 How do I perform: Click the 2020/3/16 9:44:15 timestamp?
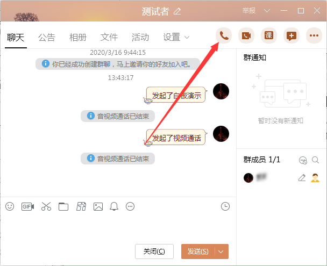click(118, 52)
